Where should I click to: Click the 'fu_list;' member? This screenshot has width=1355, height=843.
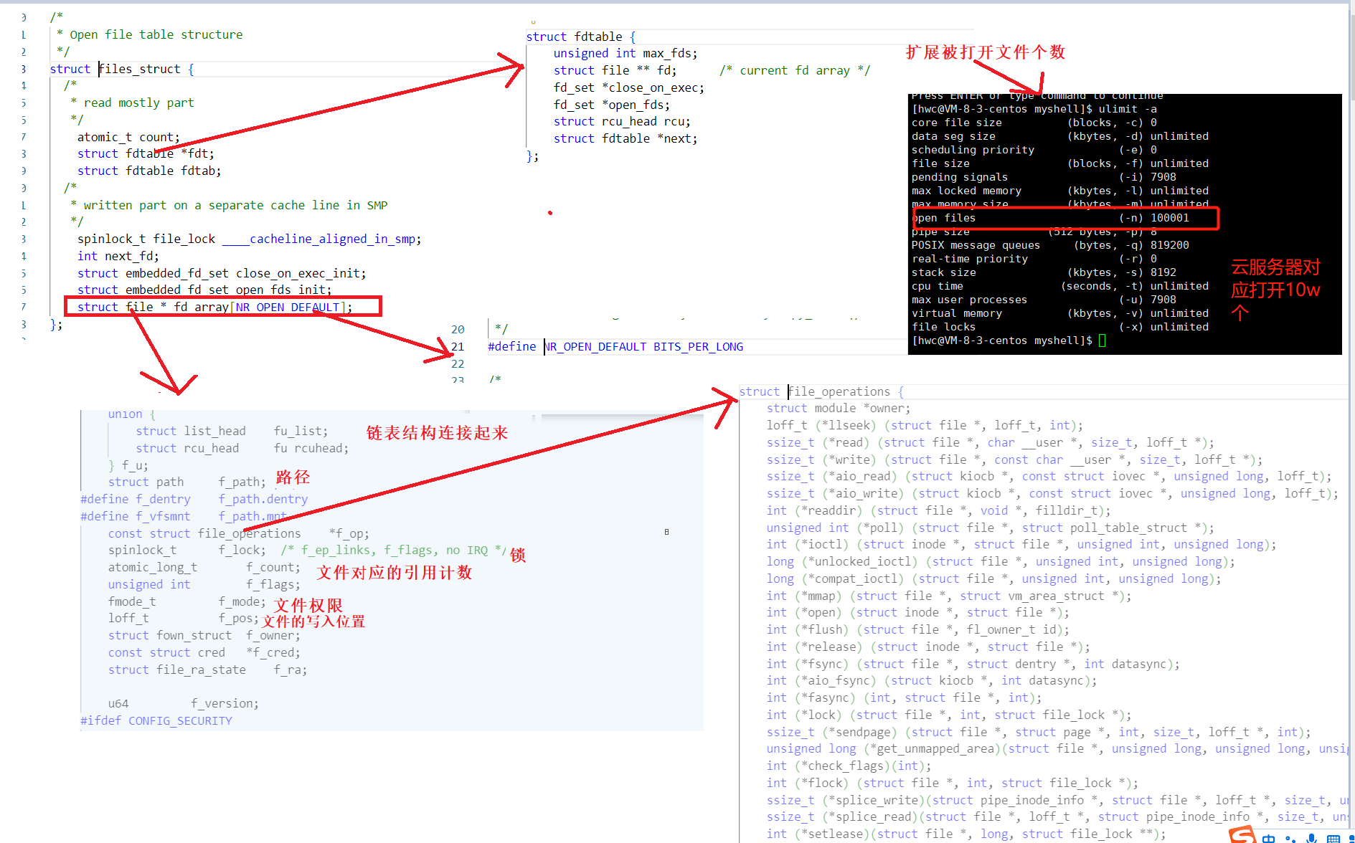click(301, 431)
